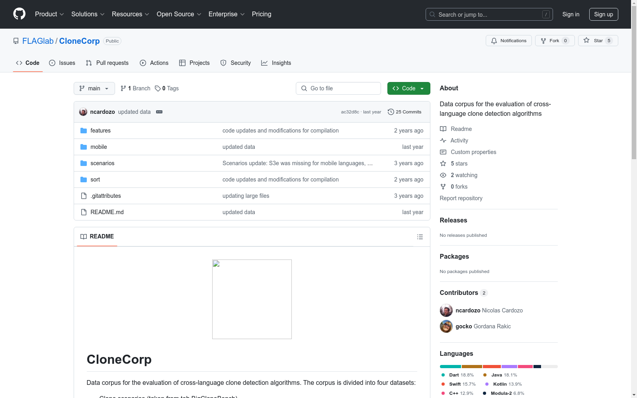Viewport: 637px width, 398px height.
Task: Click the star icon beside 5 stars
Action: [x=443, y=164]
